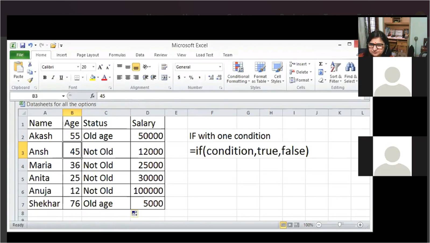Apply Accounting dollar number format
Viewport: 430px width, 243px height.
[x=179, y=78]
